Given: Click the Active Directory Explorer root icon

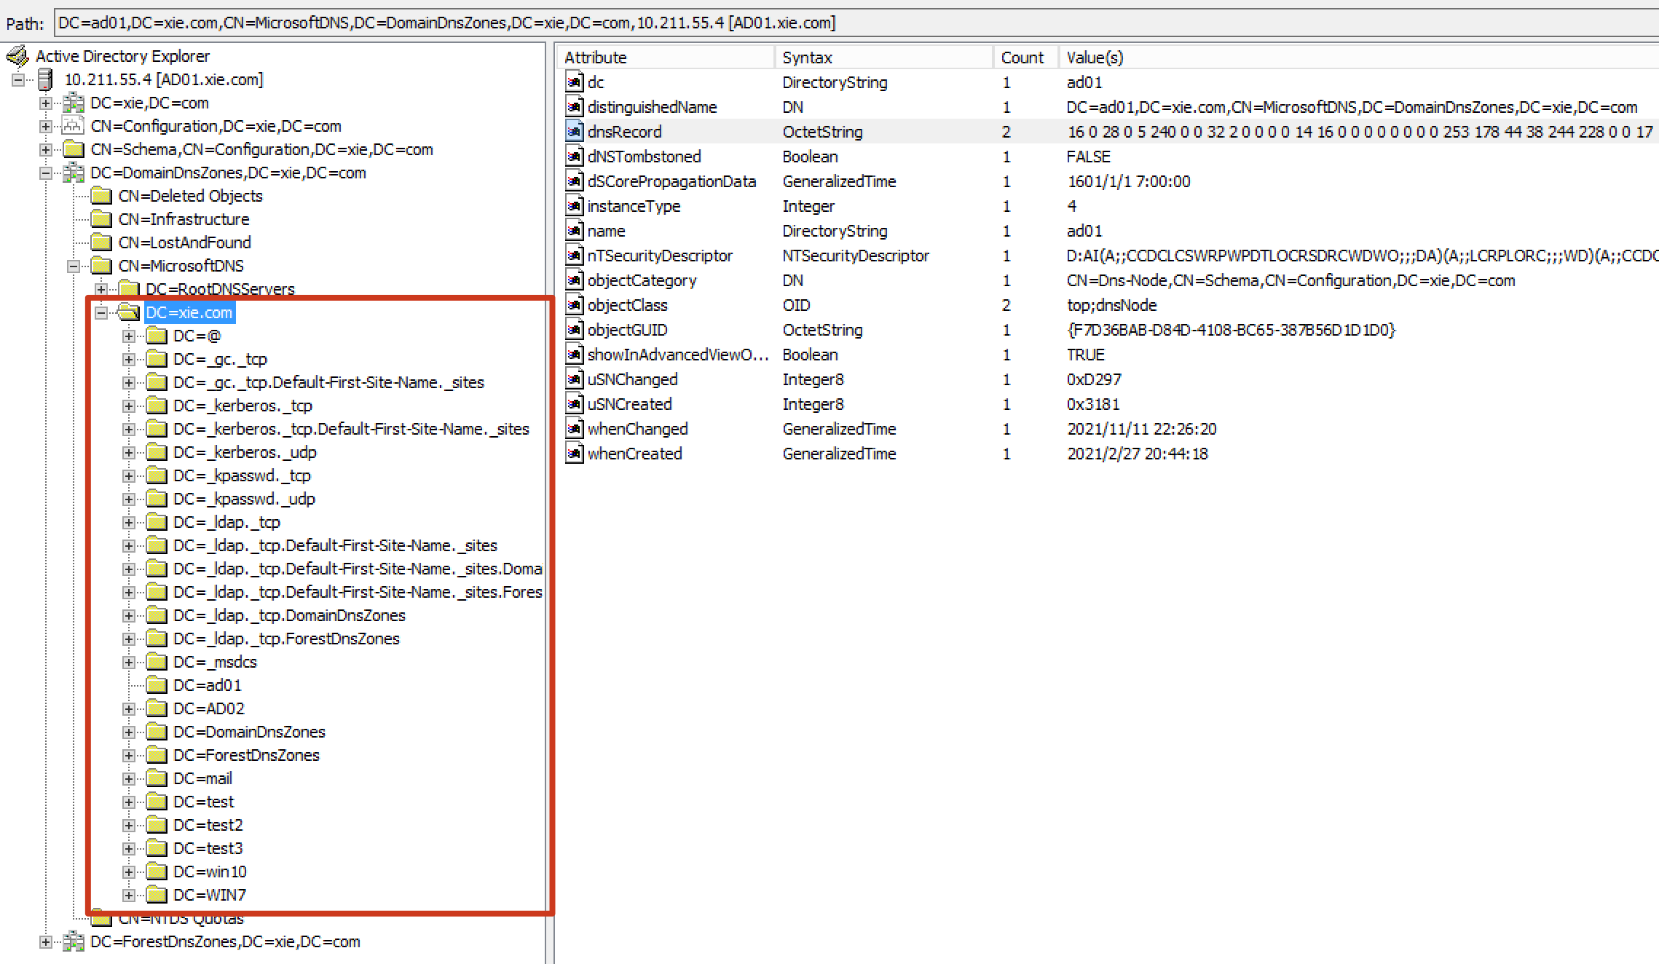Looking at the screenshot, I should click(17, 56).
